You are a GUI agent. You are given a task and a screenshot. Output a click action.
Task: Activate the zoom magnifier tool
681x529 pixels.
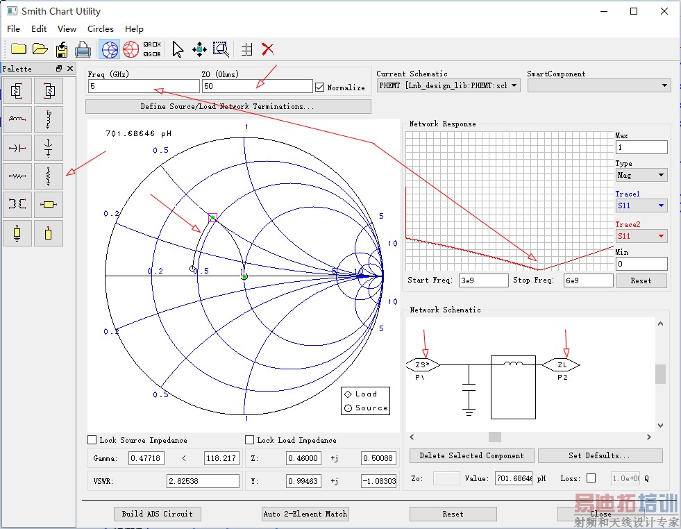(x=221, y=49)
